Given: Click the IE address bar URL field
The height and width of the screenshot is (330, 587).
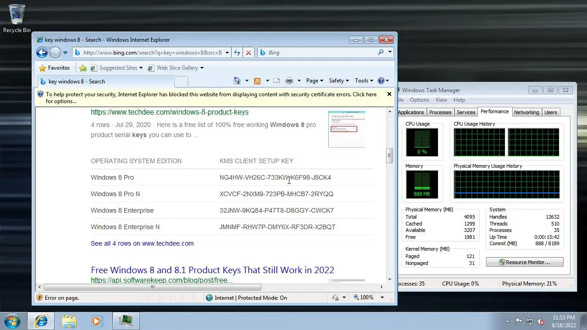Looking at the screenshot, I should 151,52.
